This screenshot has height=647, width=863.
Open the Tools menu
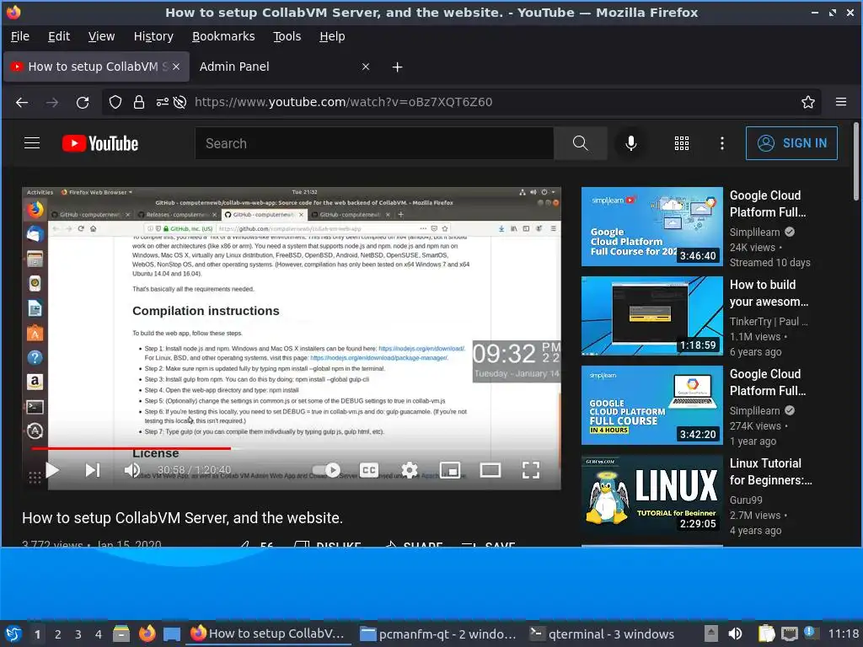pyautogui.click(x=287, y=36)
